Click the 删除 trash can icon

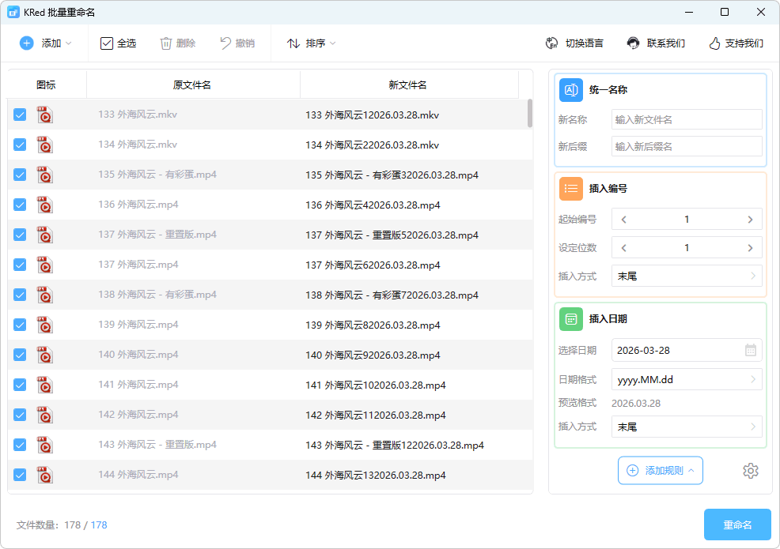click(x=165, y=43)
